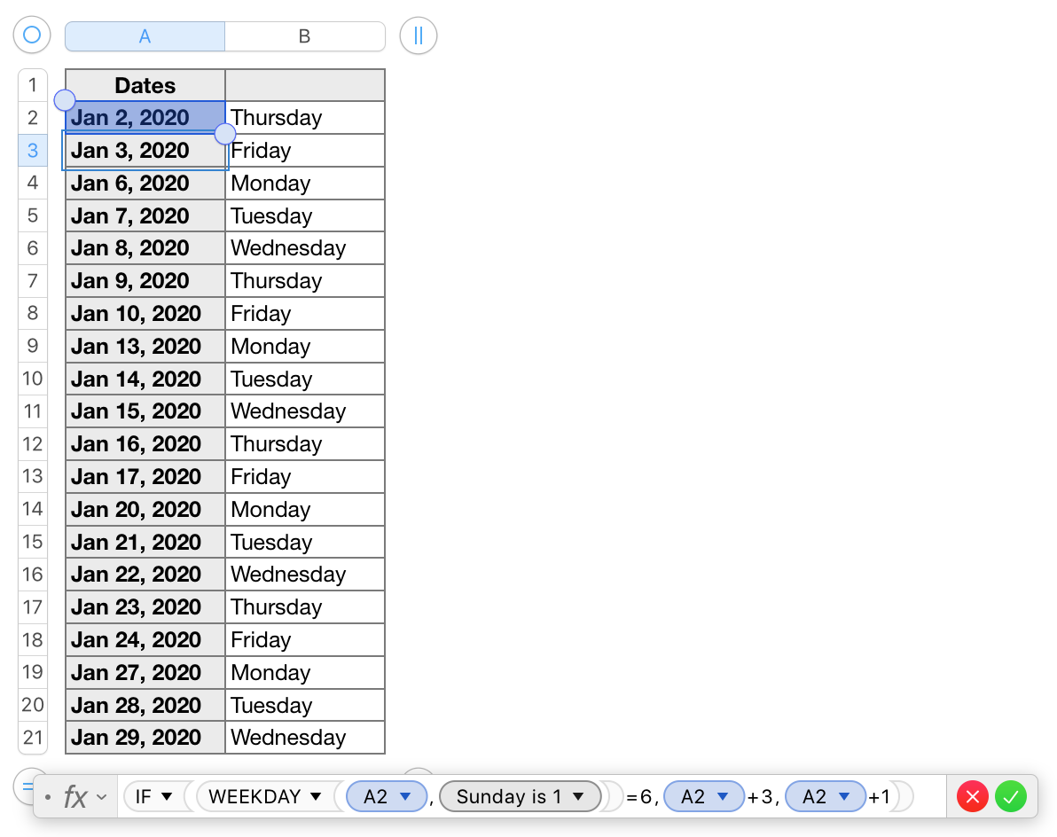Accept the formula with the green checkmark
The height and width of the screenshot is (837, 1057).
click(1011, 796)
